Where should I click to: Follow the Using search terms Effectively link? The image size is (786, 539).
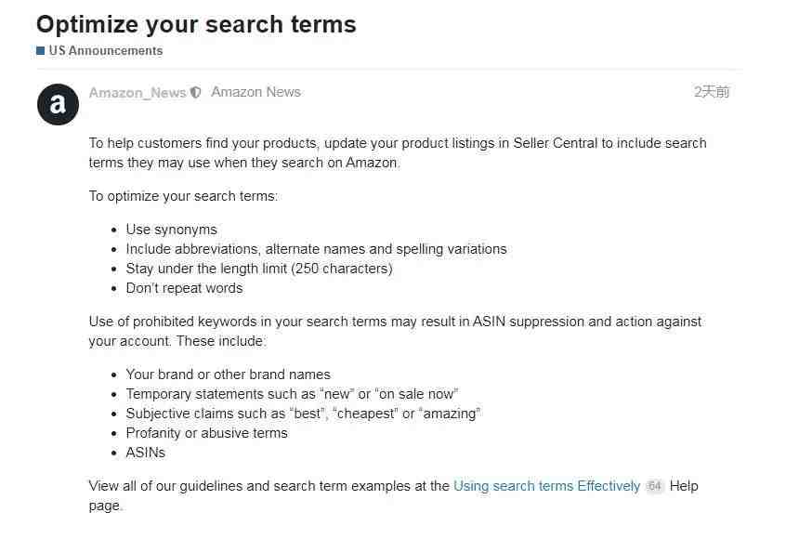coord(546,486)
